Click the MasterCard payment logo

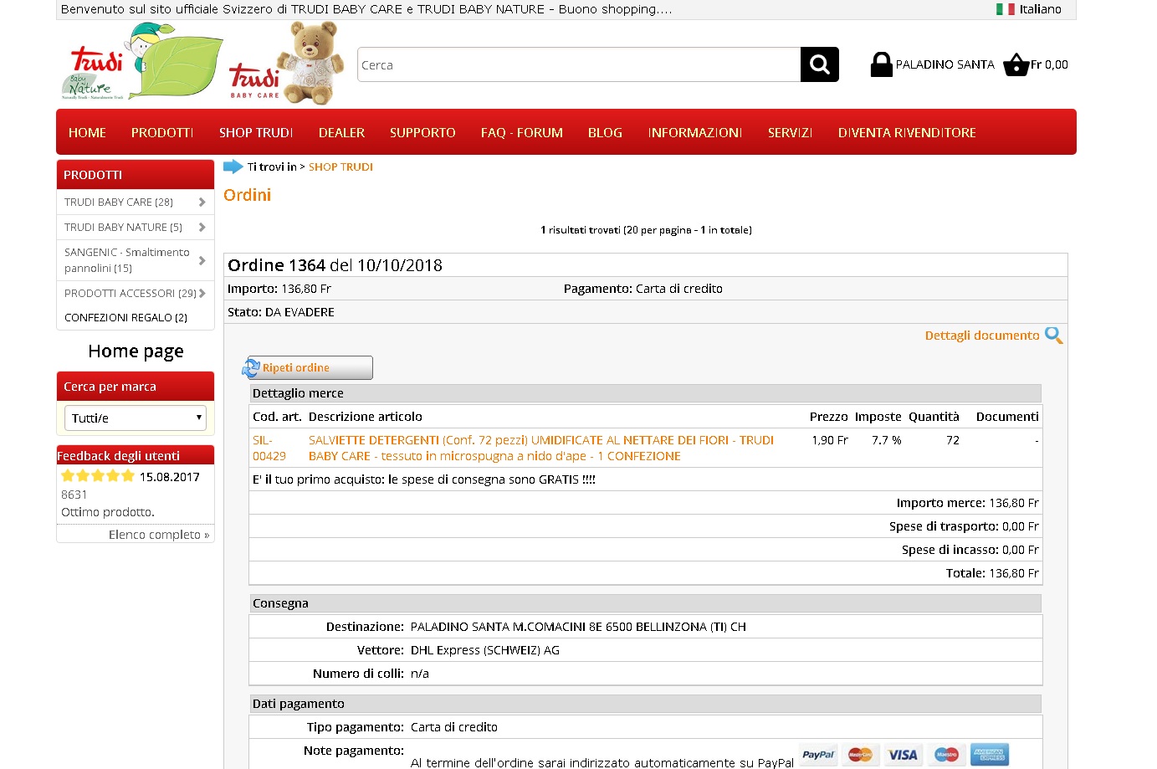coord(861,755)
